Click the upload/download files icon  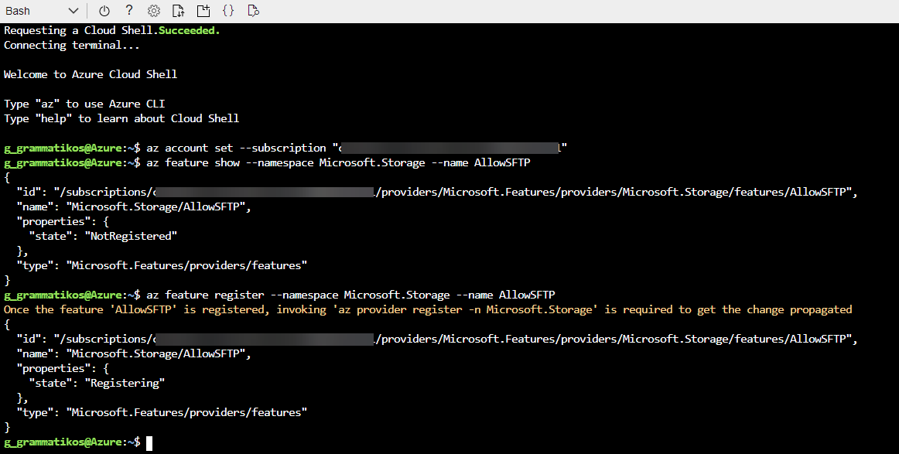point(178,11)
